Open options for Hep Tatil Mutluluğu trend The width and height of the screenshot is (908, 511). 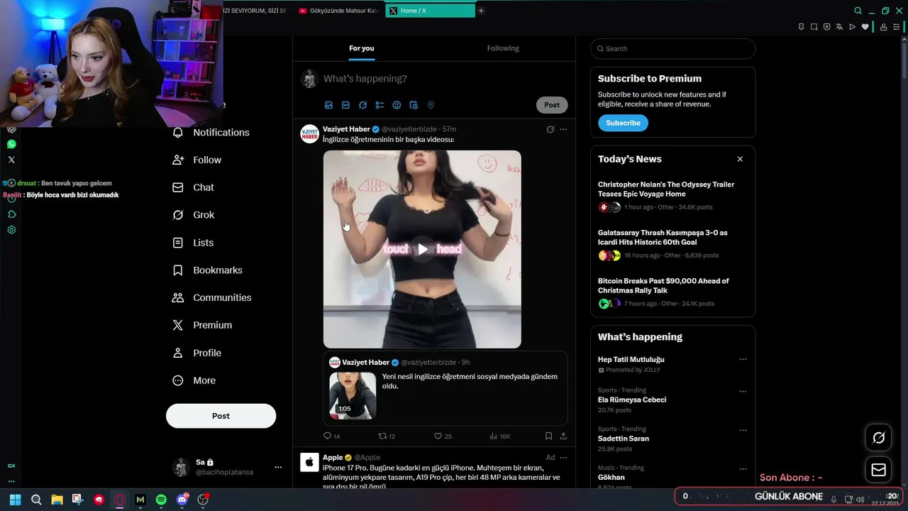pyautogui.click(x=743, y=359)
